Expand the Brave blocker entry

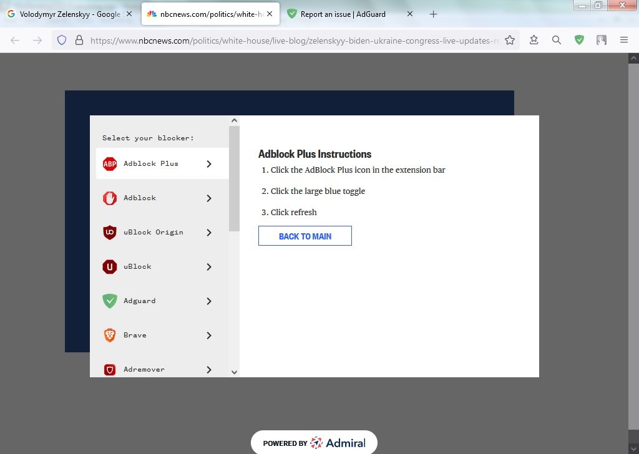pyautogui.click(x=209, y=335)
